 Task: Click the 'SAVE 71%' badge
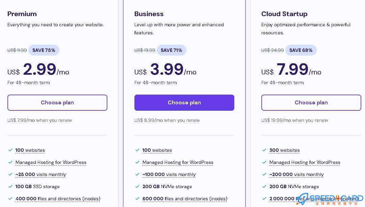pyautogui.click(x=172, y=50)
